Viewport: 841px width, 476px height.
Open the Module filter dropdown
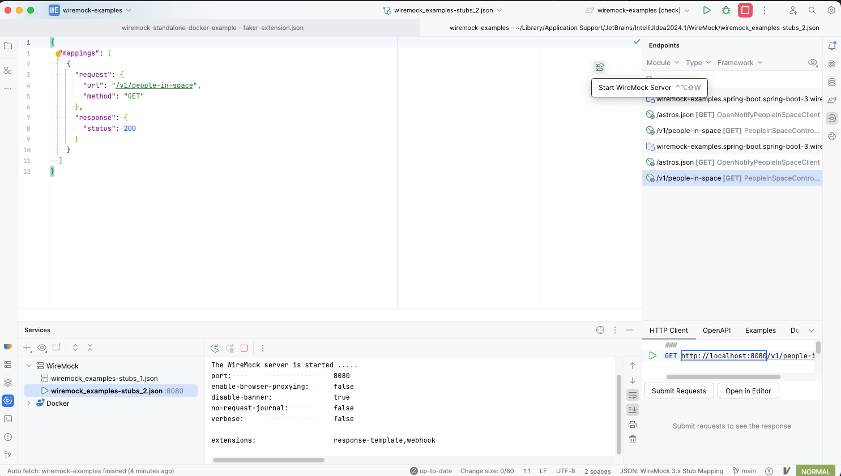tap(663, 63)
